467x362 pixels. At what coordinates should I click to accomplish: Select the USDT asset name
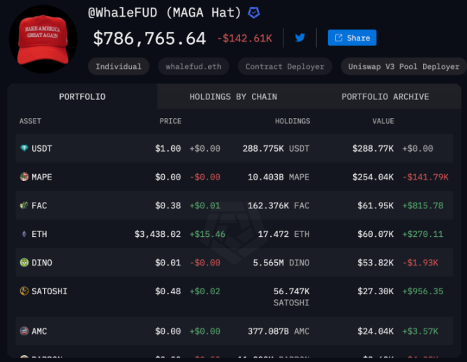[x=42, y=148]
